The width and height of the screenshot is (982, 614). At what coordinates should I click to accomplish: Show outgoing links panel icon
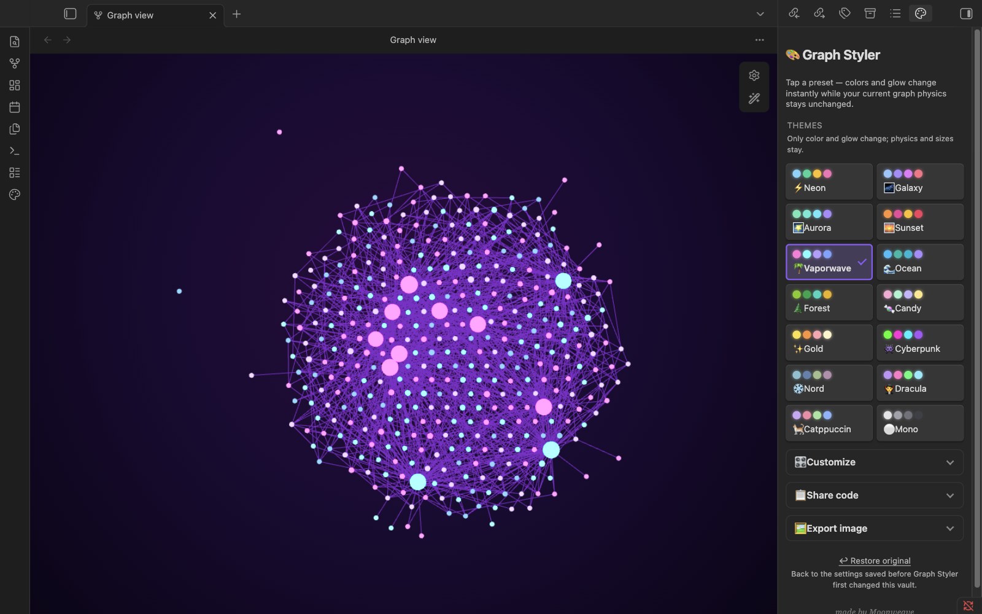[819, 14]
